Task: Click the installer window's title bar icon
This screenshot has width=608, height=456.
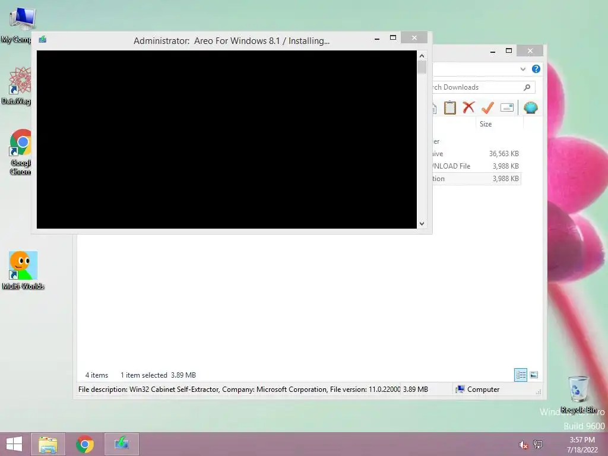Action: point(43,40)
